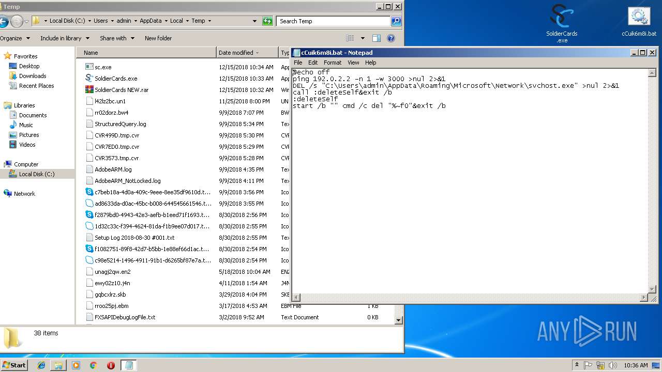Open the Help menu in Notepad
The image size is (662, 372).
[371, 63]
